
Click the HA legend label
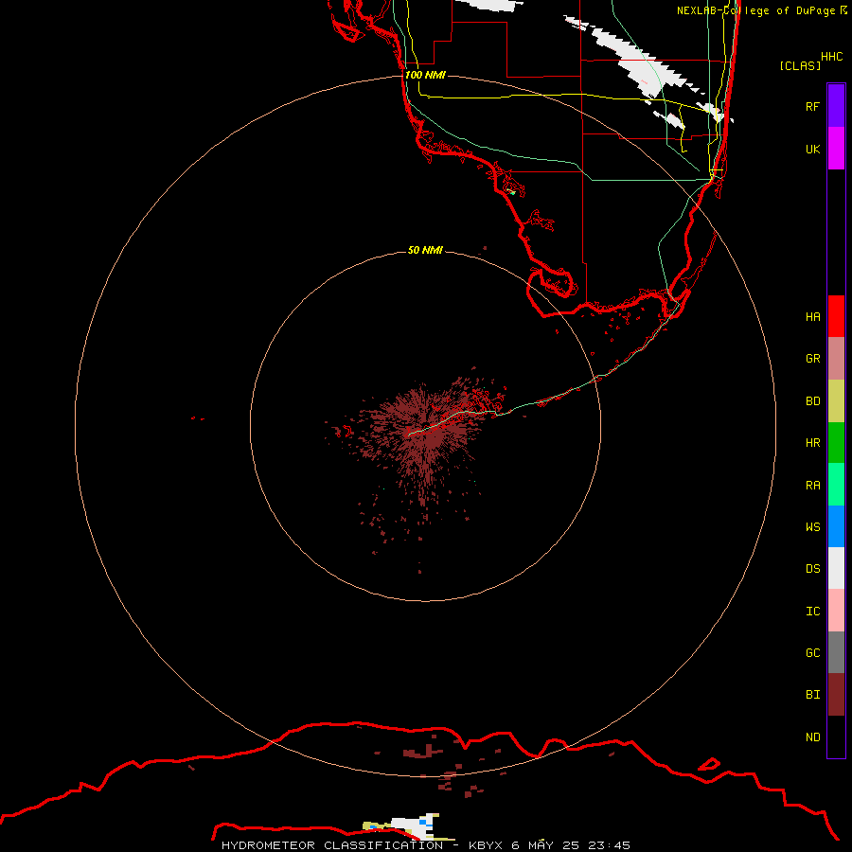[812, 317]
